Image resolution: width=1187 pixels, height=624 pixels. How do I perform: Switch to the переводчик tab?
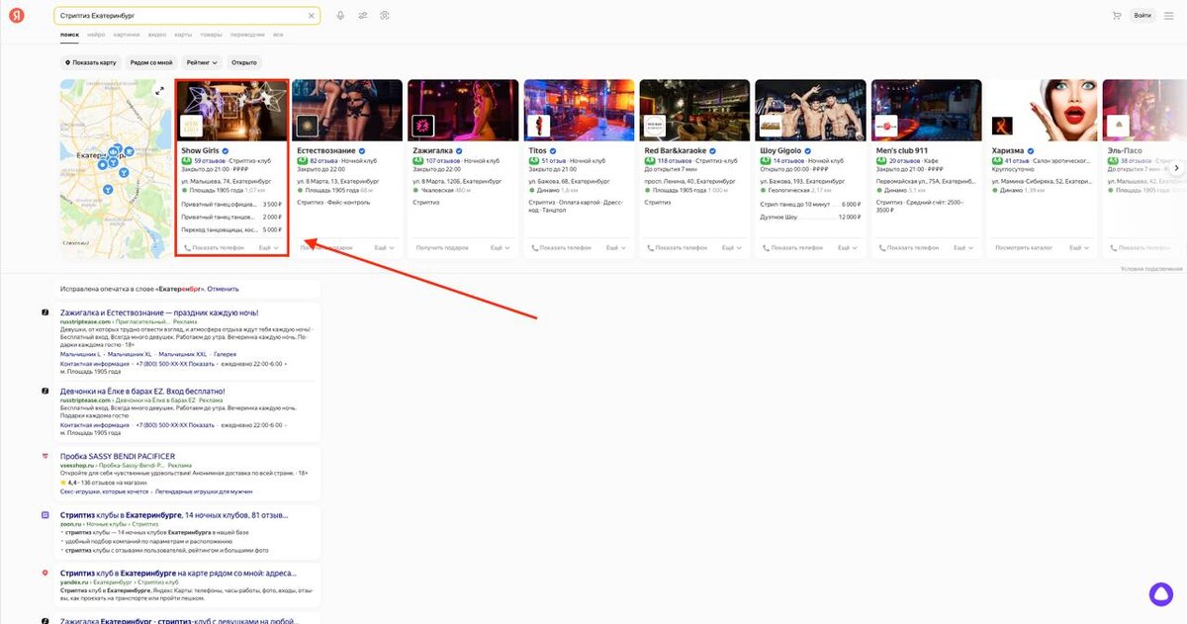pos(247,35)
